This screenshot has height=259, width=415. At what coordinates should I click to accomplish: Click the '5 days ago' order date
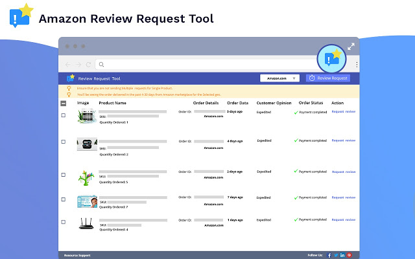tap(235, 111)
